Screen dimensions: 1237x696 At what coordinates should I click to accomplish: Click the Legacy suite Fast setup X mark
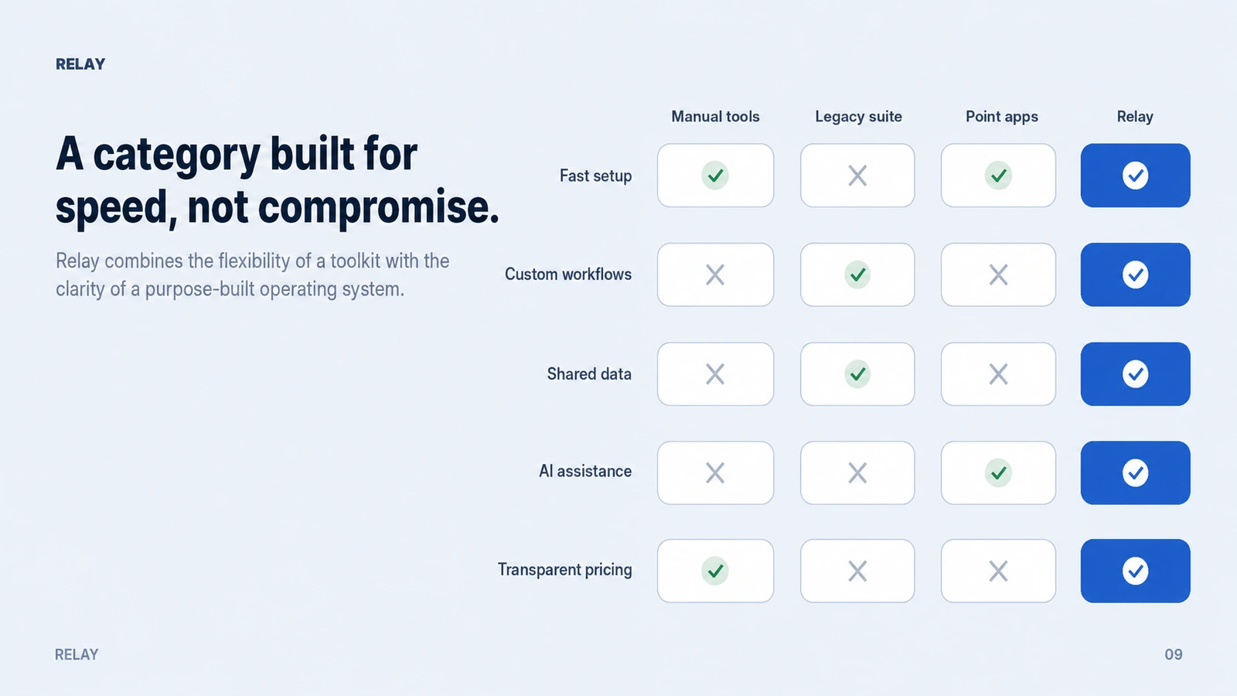pyautogui.click(x=857, y=176)
